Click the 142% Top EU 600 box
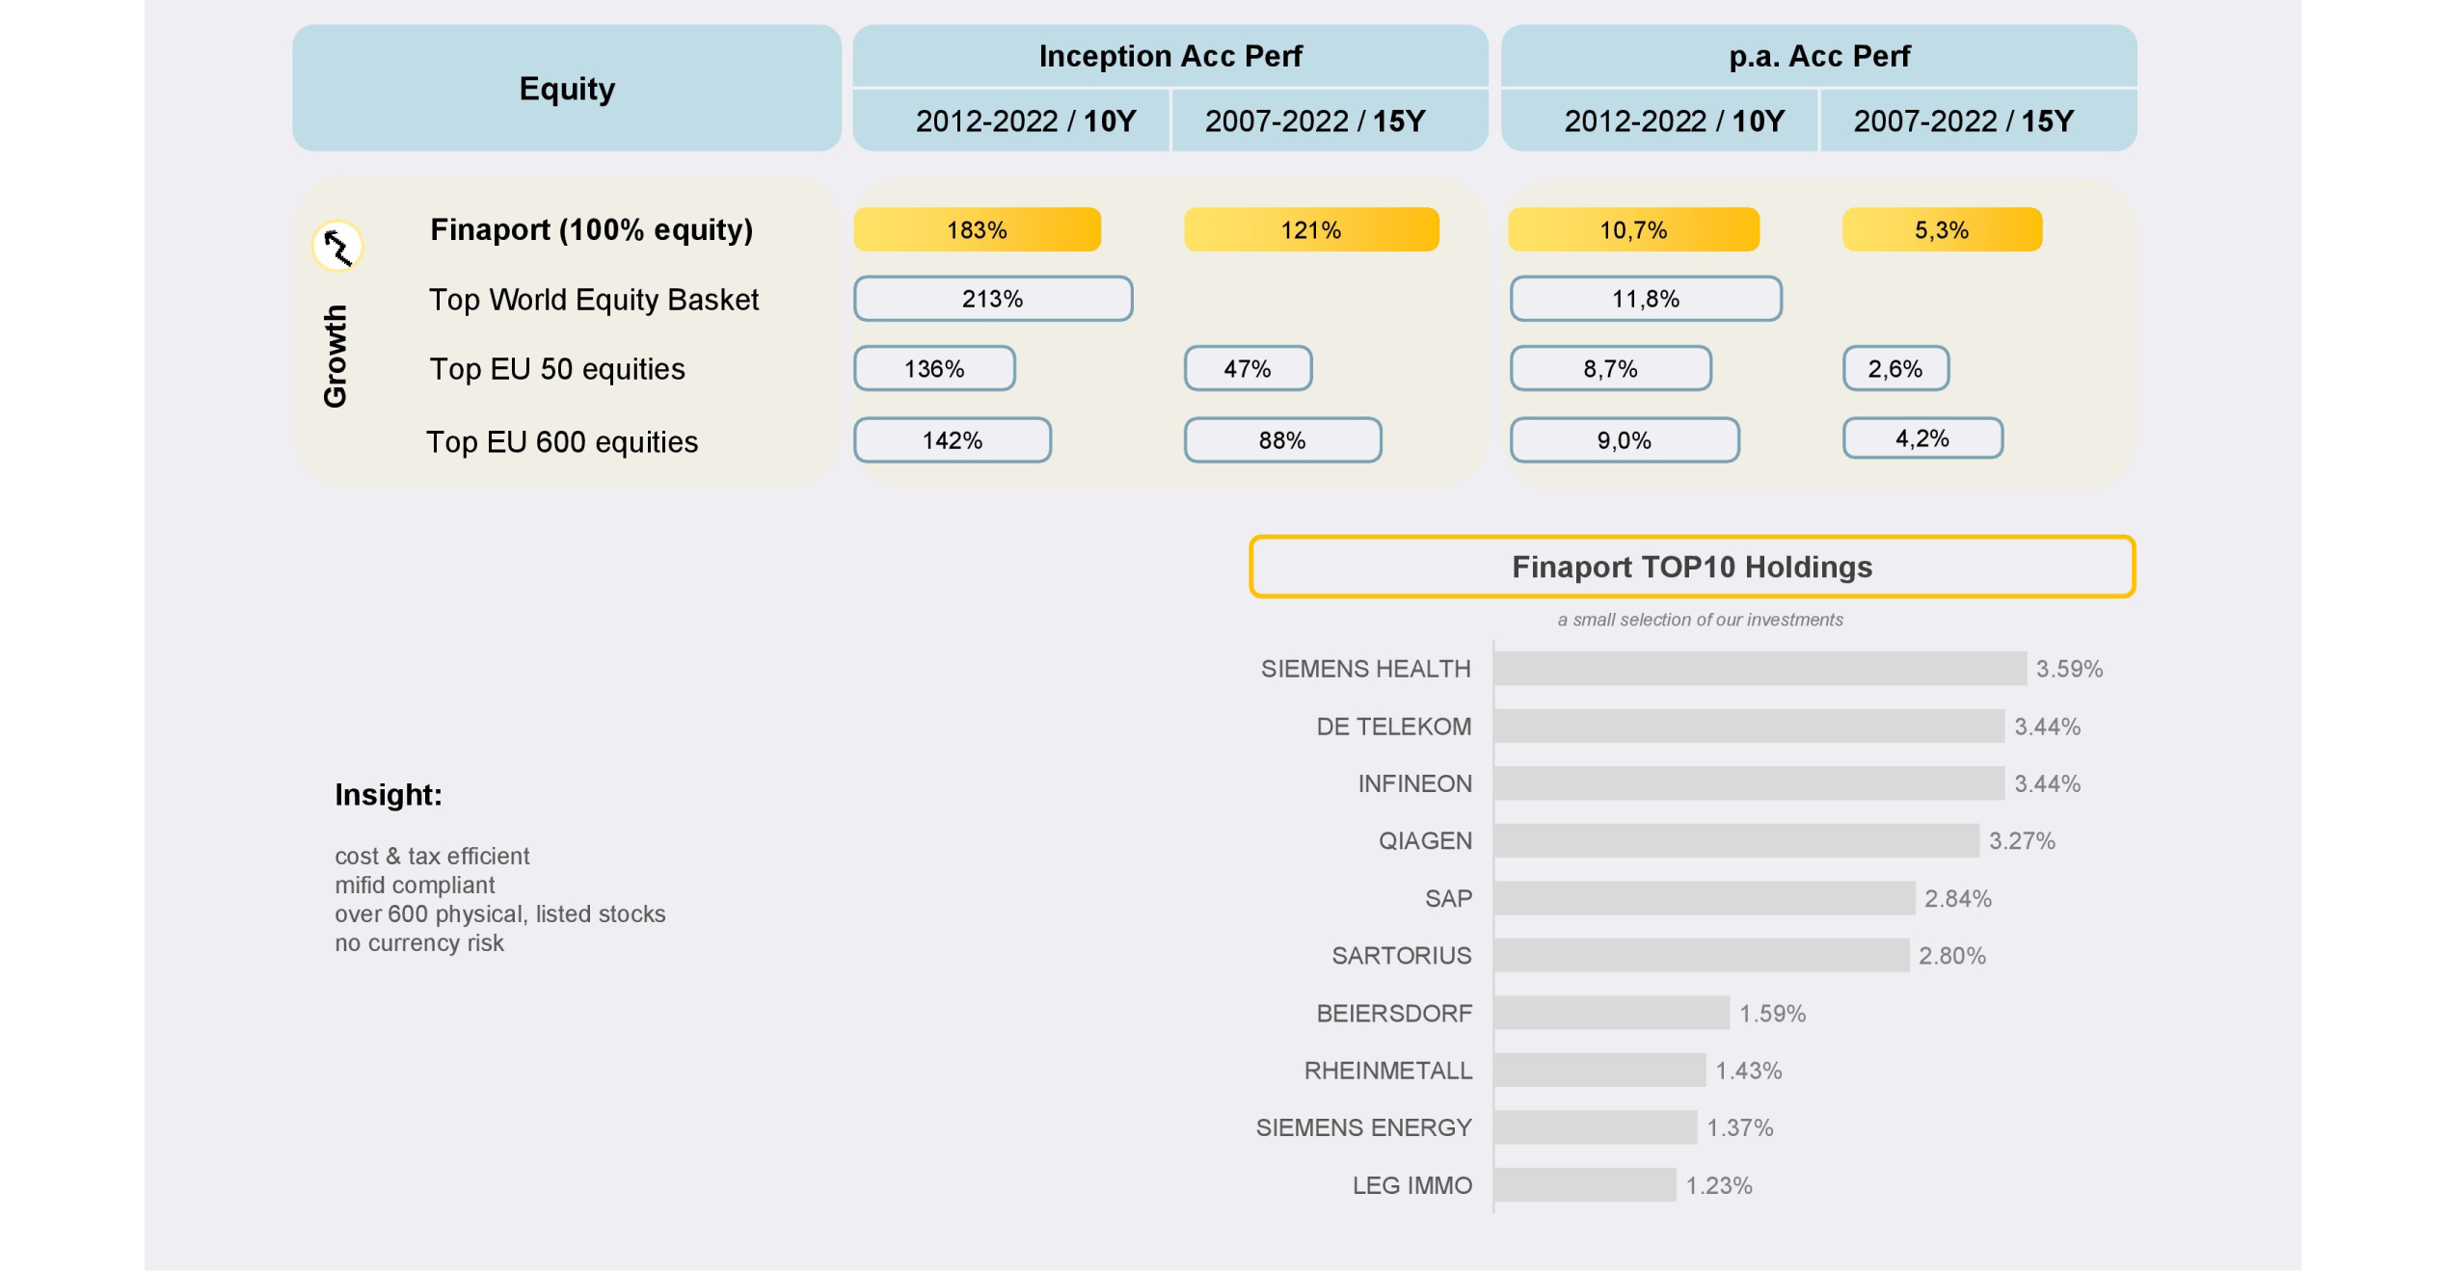2445x1271 pixels. (952, 440)
